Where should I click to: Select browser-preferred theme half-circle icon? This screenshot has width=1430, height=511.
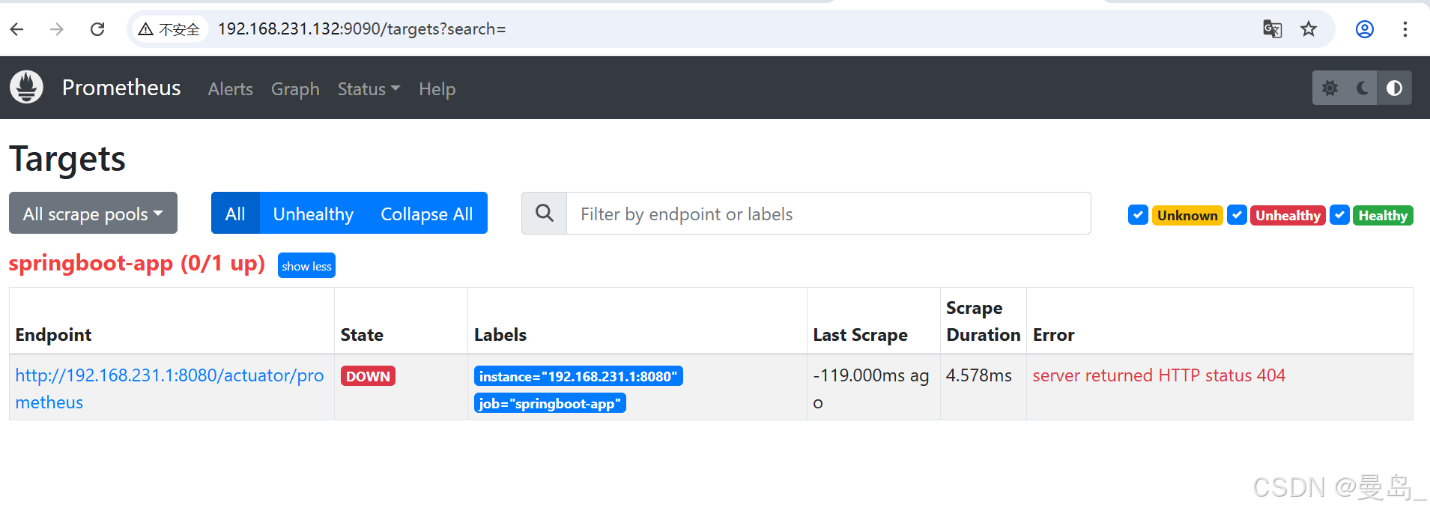(1395, 88)
